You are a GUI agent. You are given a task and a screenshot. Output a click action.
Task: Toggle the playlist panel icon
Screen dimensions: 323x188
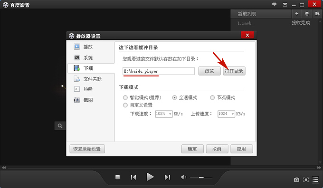pyautogui.click(x=315, y=180)
